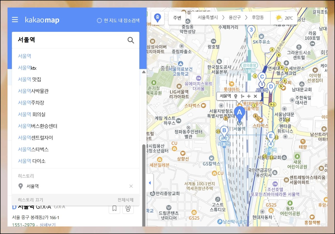Click the 남대문교회 label

click(302, 90)
